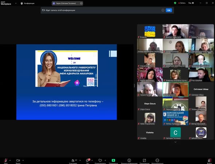Select Світлана Тесленко green C avatar

pyautogui.click(x=176, y=133)
